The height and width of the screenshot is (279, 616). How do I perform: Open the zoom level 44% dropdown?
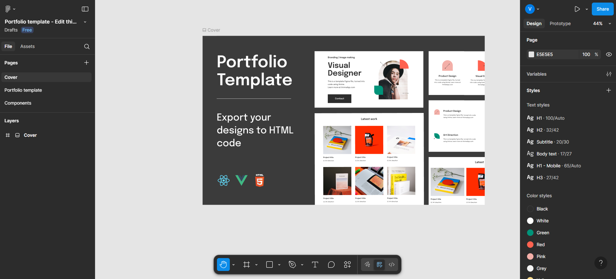coord(602,23)
